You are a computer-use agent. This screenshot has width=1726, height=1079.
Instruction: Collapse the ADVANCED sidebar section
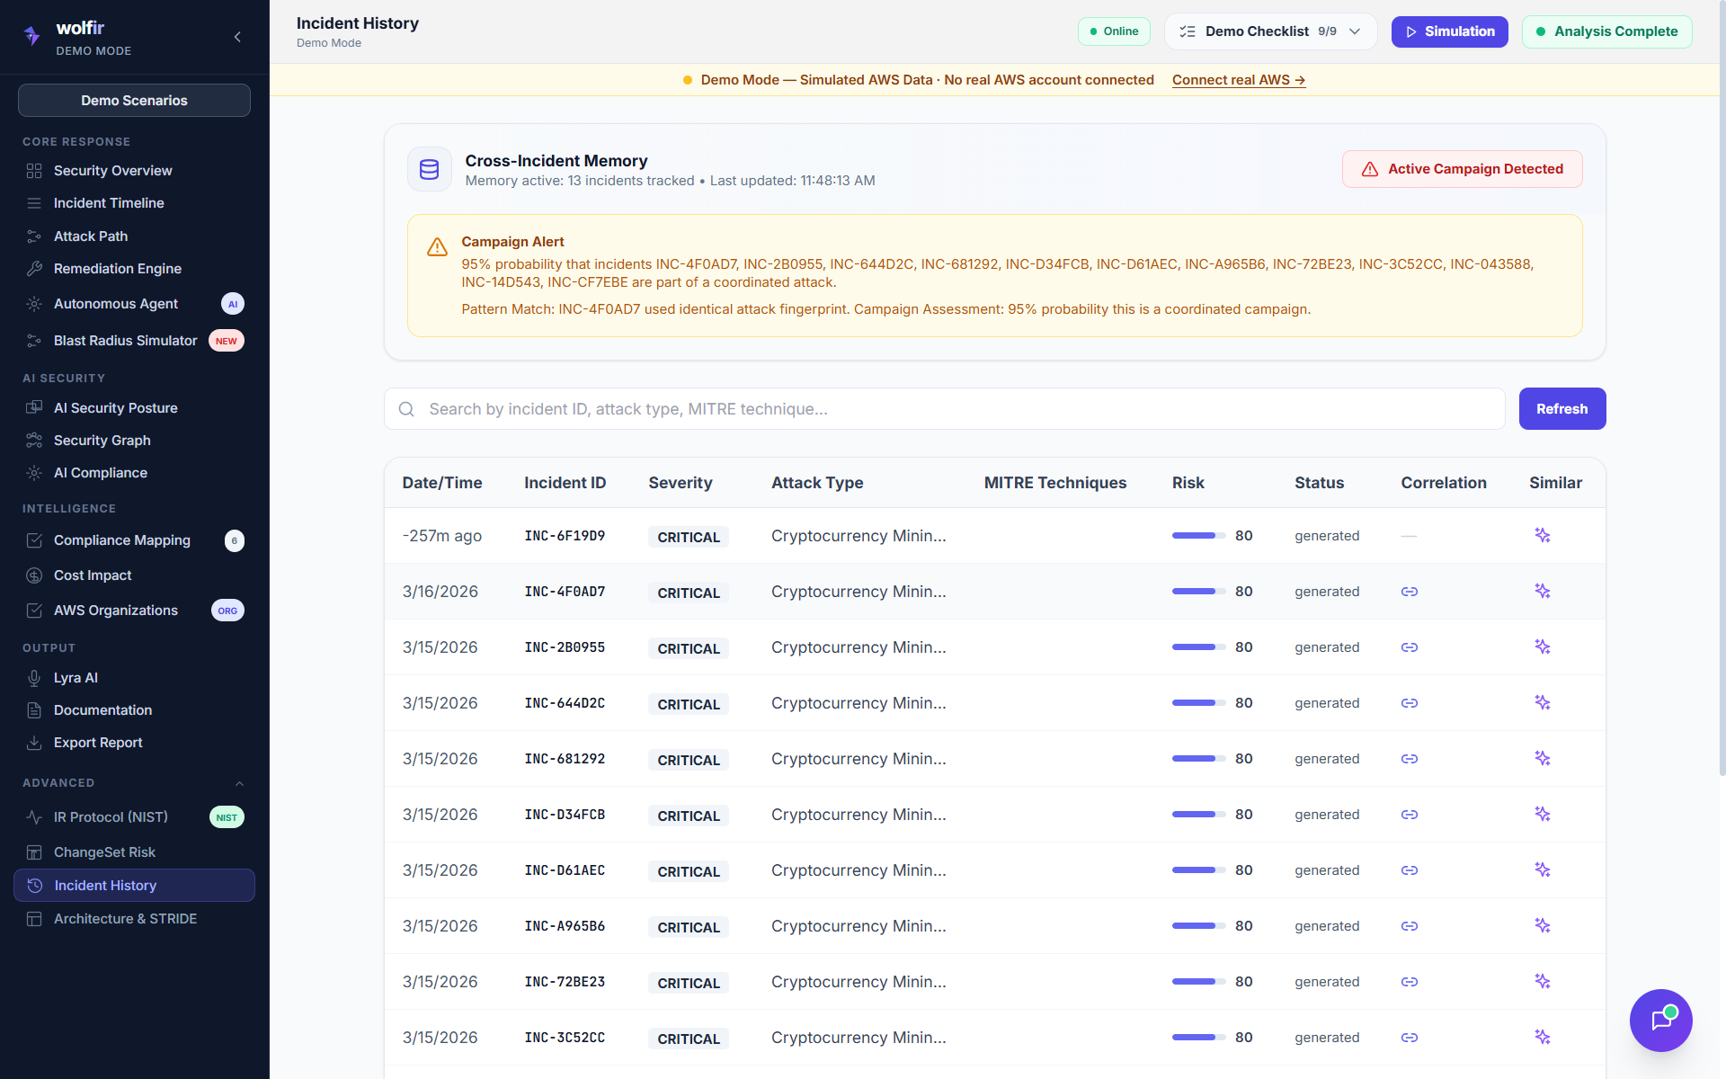point(239,783)
